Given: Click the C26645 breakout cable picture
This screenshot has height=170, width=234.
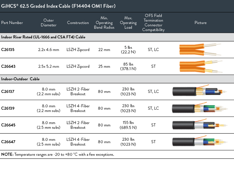Looking at the screenshot, I should 200,125.
